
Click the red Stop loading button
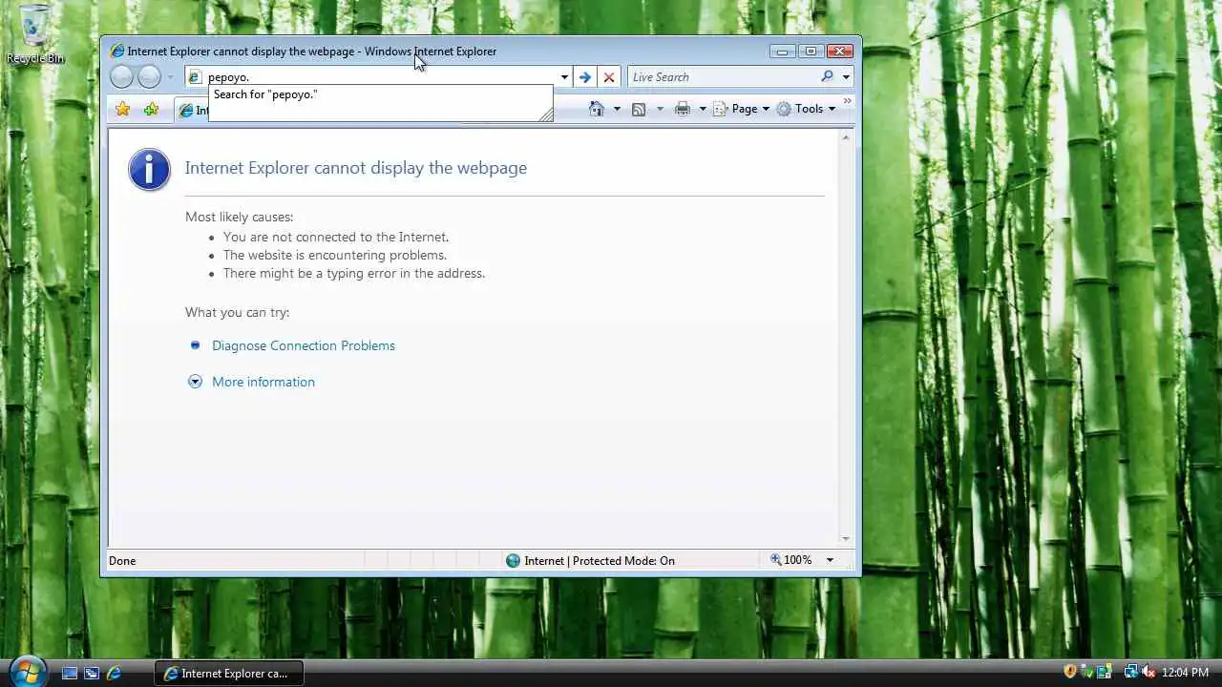(609, 77)
